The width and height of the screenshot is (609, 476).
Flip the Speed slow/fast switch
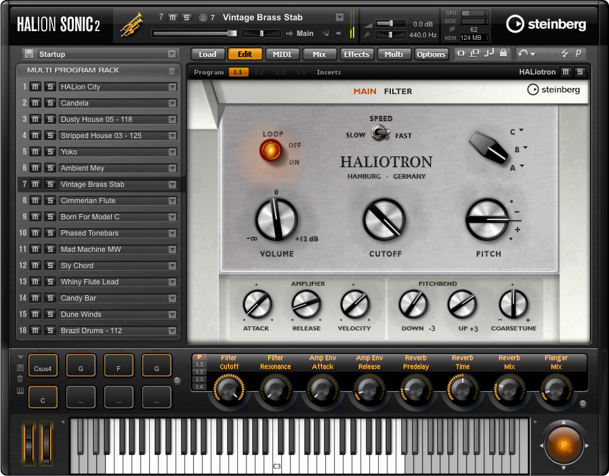pos(380,133)
